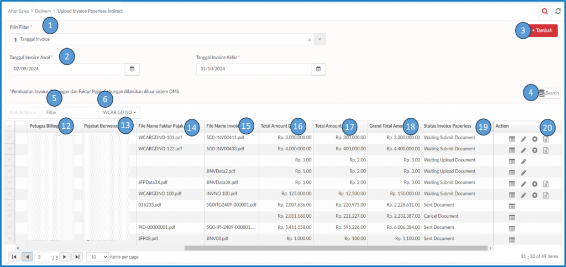
Task: Click the After Sales breadcrumb
Action: [18, 11]
